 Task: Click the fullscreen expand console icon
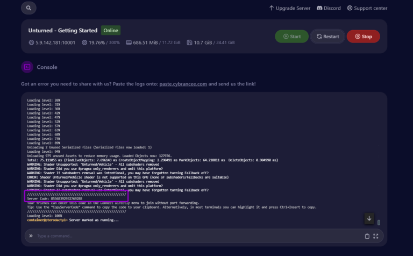click(x=375, y=236)
